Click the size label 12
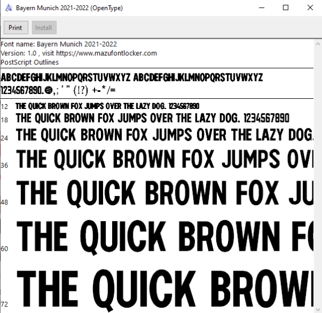Screen dimensions: 322x313 coord(4,107)
